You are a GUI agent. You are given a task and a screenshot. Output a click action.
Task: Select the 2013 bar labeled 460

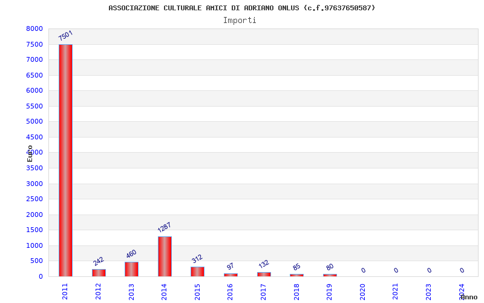click(131, 269)
